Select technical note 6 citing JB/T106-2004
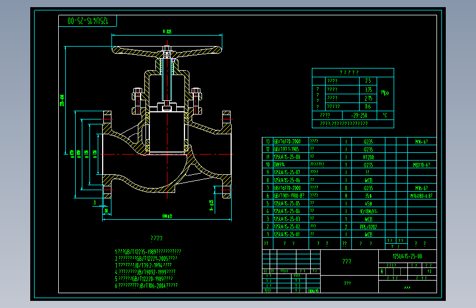 (x=146, y=286)
